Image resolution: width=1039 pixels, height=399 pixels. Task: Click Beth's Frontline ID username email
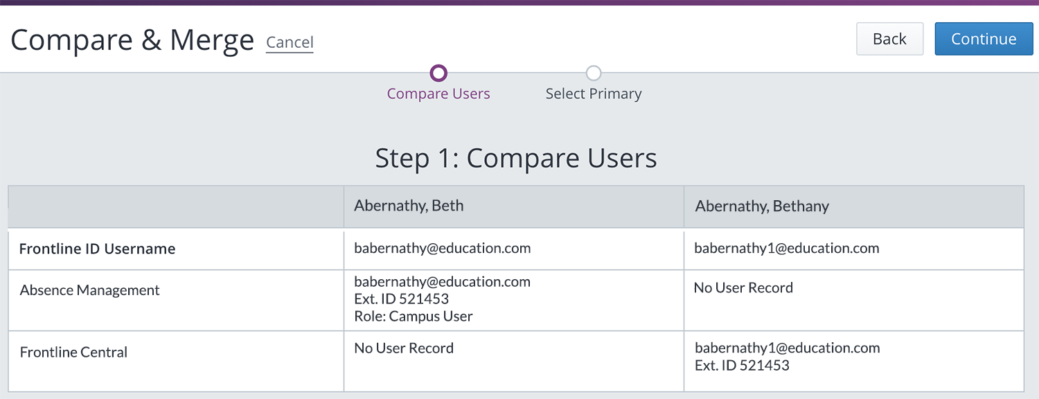[x=442, y=248]
